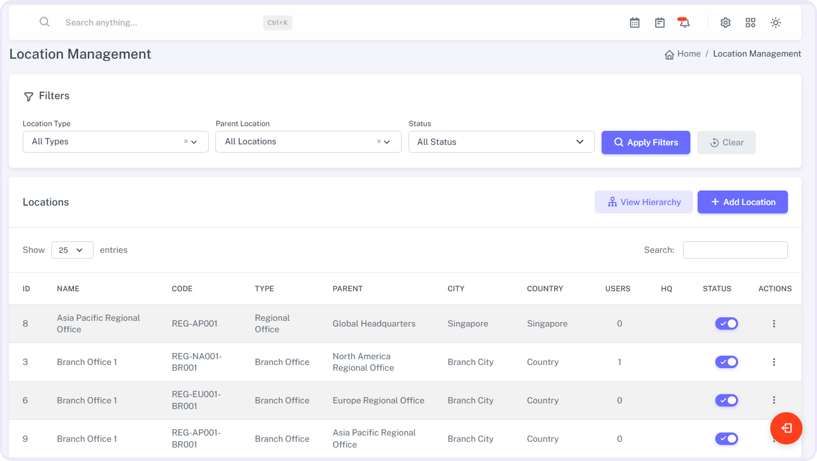Image resolution: width=817 pixels, height=461 pixels.
Task: Open the apps grid icon
Action: [x=750, y=23]
